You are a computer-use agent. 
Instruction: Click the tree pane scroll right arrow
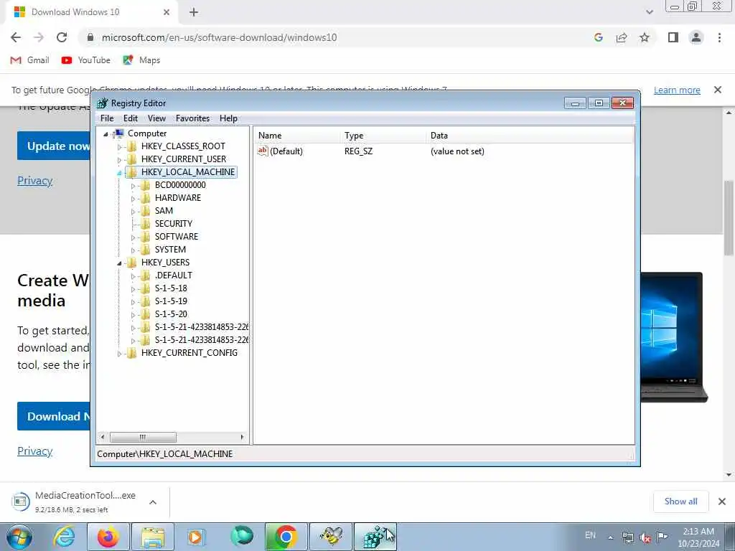242,437
